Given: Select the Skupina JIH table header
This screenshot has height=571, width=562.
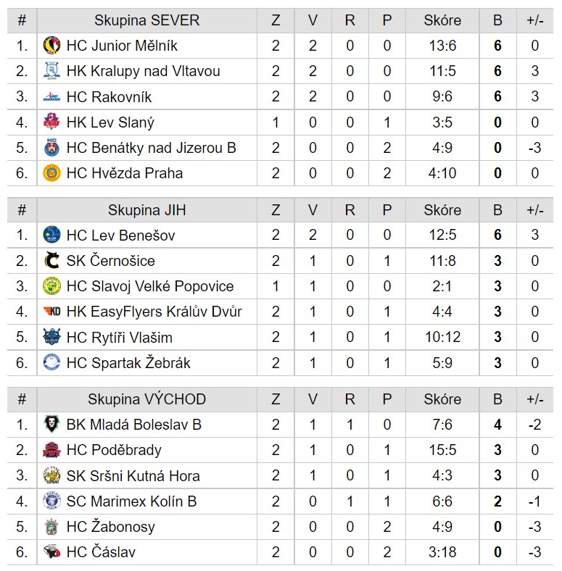Looking at the screenshot, I should [x=147, y=210].
